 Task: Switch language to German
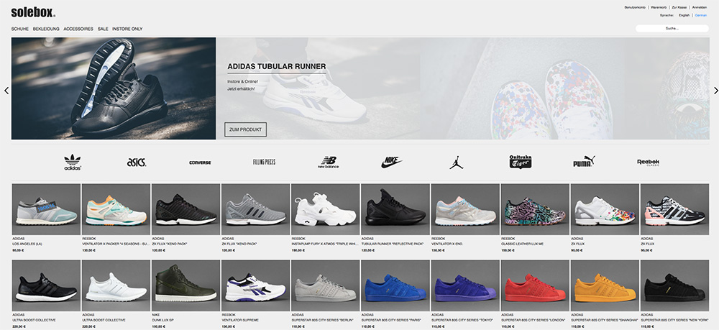700,15
